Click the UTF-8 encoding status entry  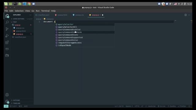coord(137,106)
